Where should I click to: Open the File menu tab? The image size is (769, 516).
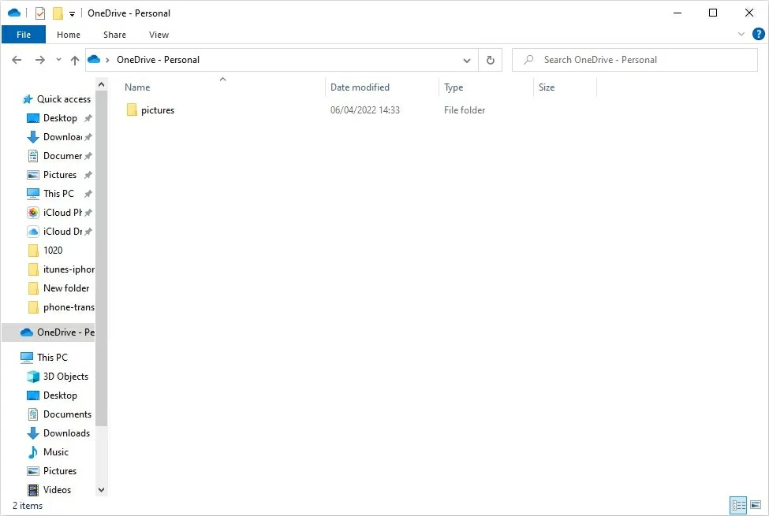coord(24,35)
